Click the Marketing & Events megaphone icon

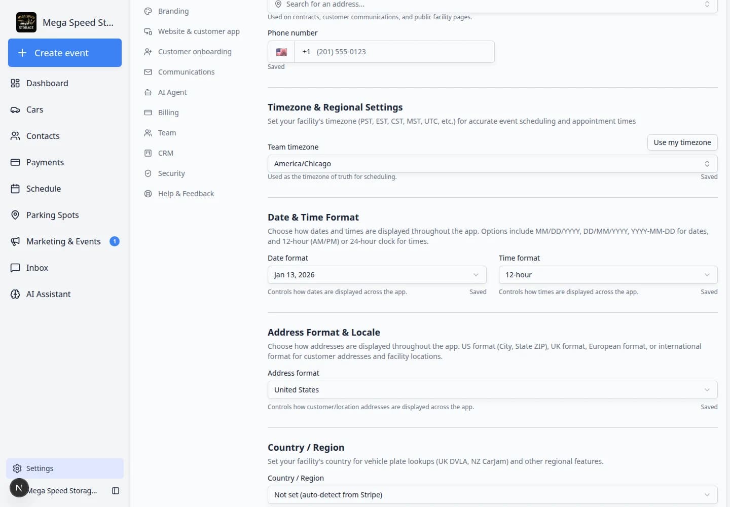tap(15, 241)
